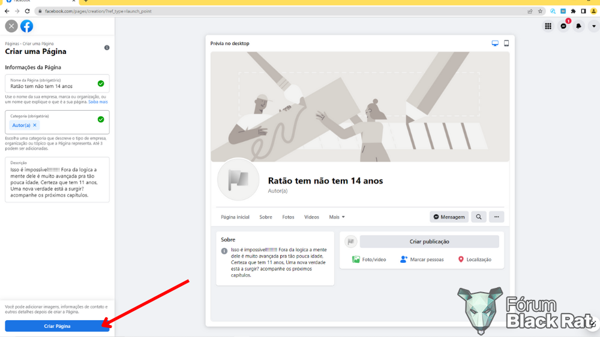This screenshot has width=600, height=337.
Task: Click the 'Prévia no desktop' label
Action: (230, 44)
